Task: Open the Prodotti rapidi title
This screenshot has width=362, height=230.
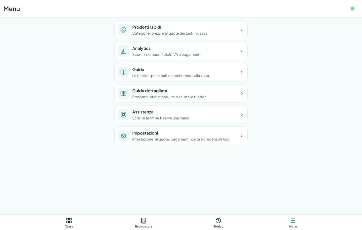Action: (147, 27)
